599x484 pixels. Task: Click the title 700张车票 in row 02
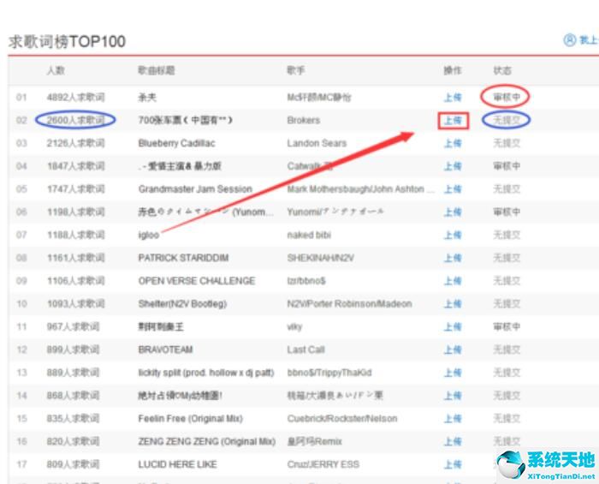186,120
